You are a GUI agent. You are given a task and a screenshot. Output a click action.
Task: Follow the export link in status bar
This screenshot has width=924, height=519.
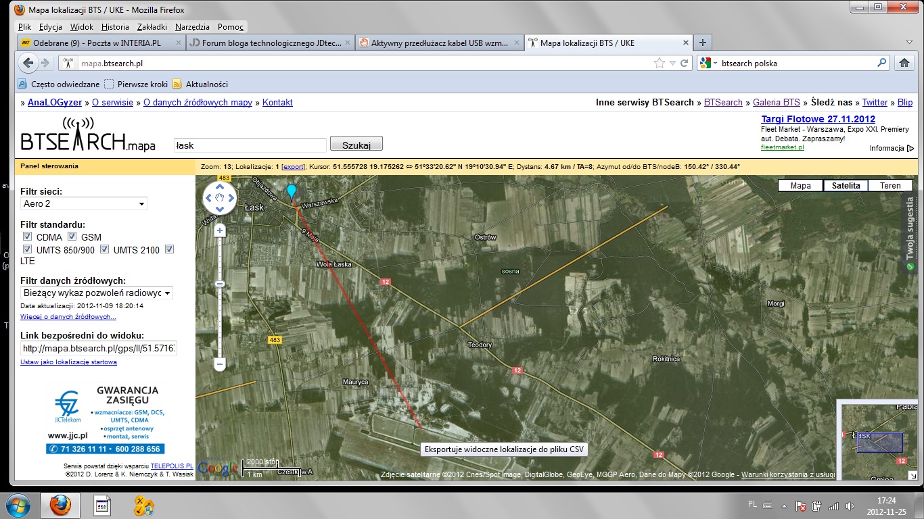click(293, 166)
